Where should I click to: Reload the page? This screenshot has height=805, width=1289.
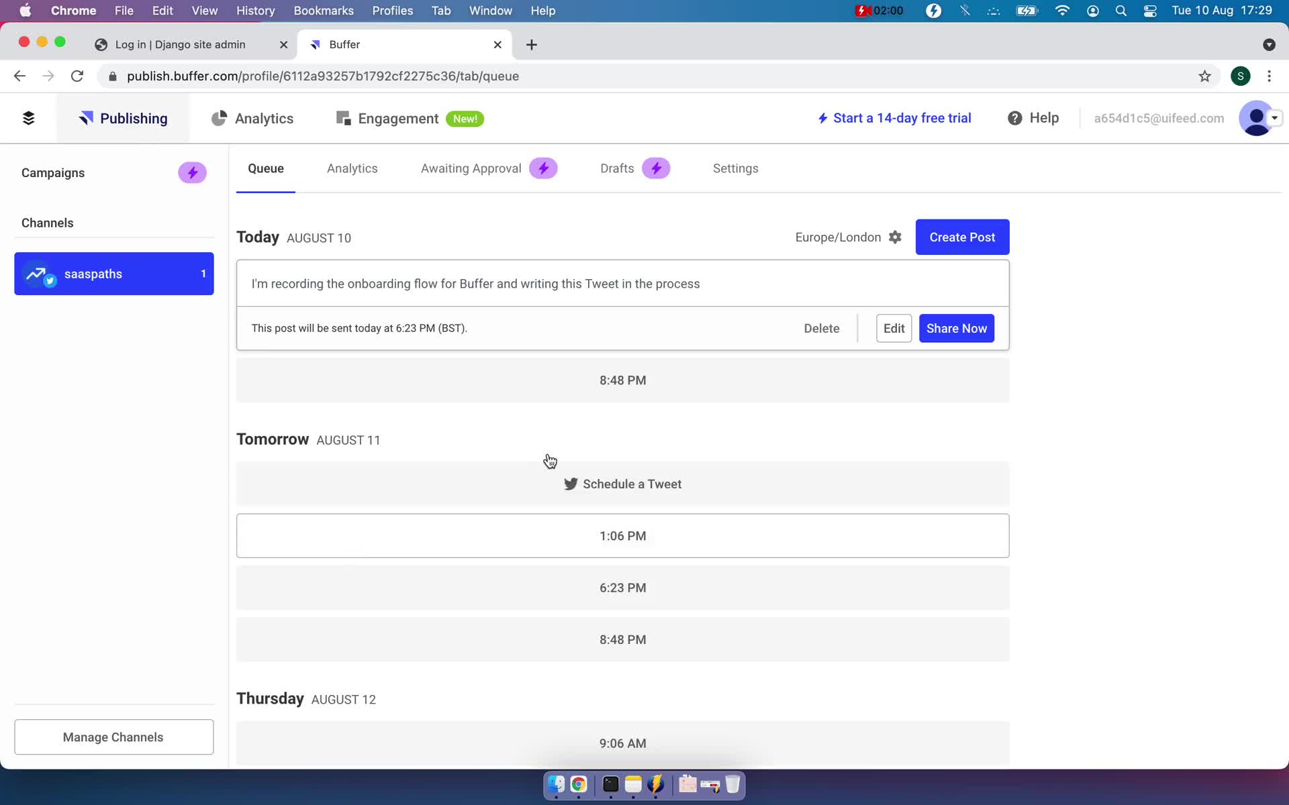point(77,76)
